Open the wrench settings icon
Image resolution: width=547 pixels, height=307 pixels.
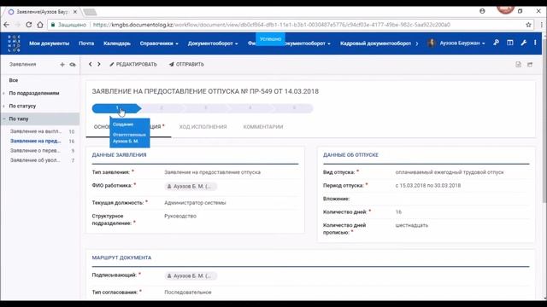524,43
